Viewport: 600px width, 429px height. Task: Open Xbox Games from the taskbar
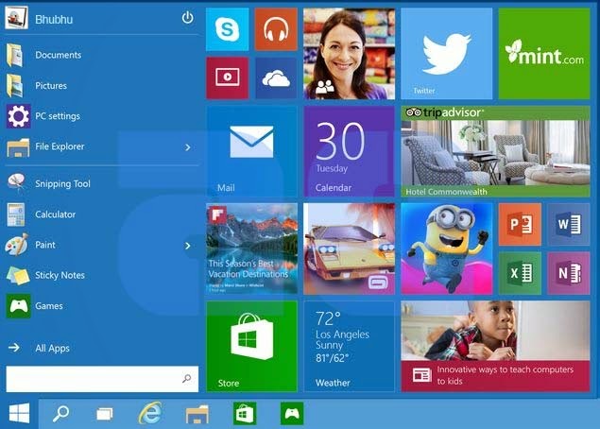(x=292, y=413)
